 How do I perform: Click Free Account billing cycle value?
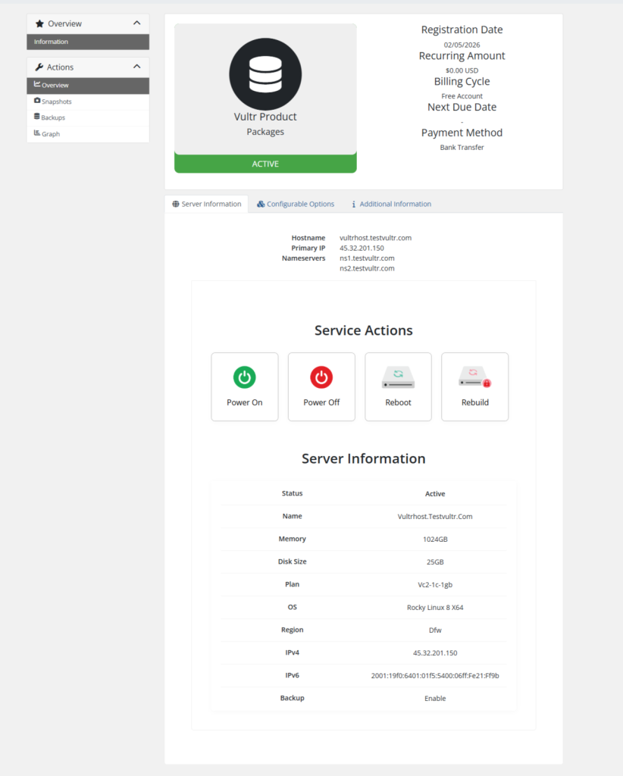pos(462,96)
